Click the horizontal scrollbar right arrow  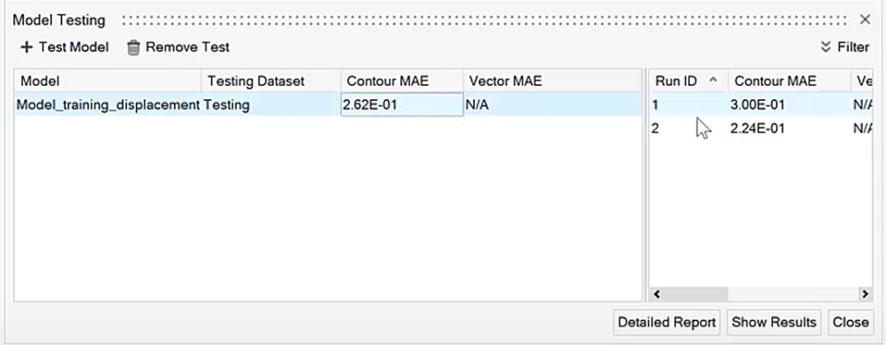[x=865, y=293]
